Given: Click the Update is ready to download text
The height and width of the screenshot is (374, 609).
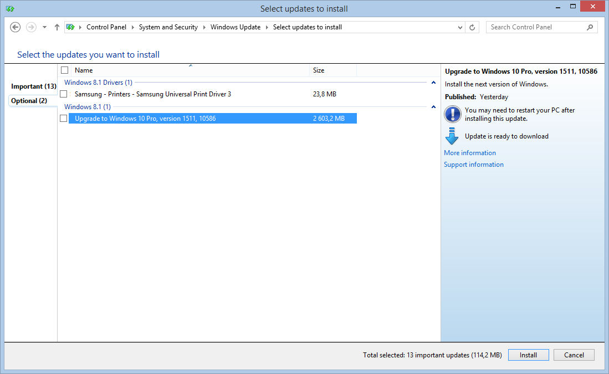Looking at the screenshot, I should (x=506, y=136).
